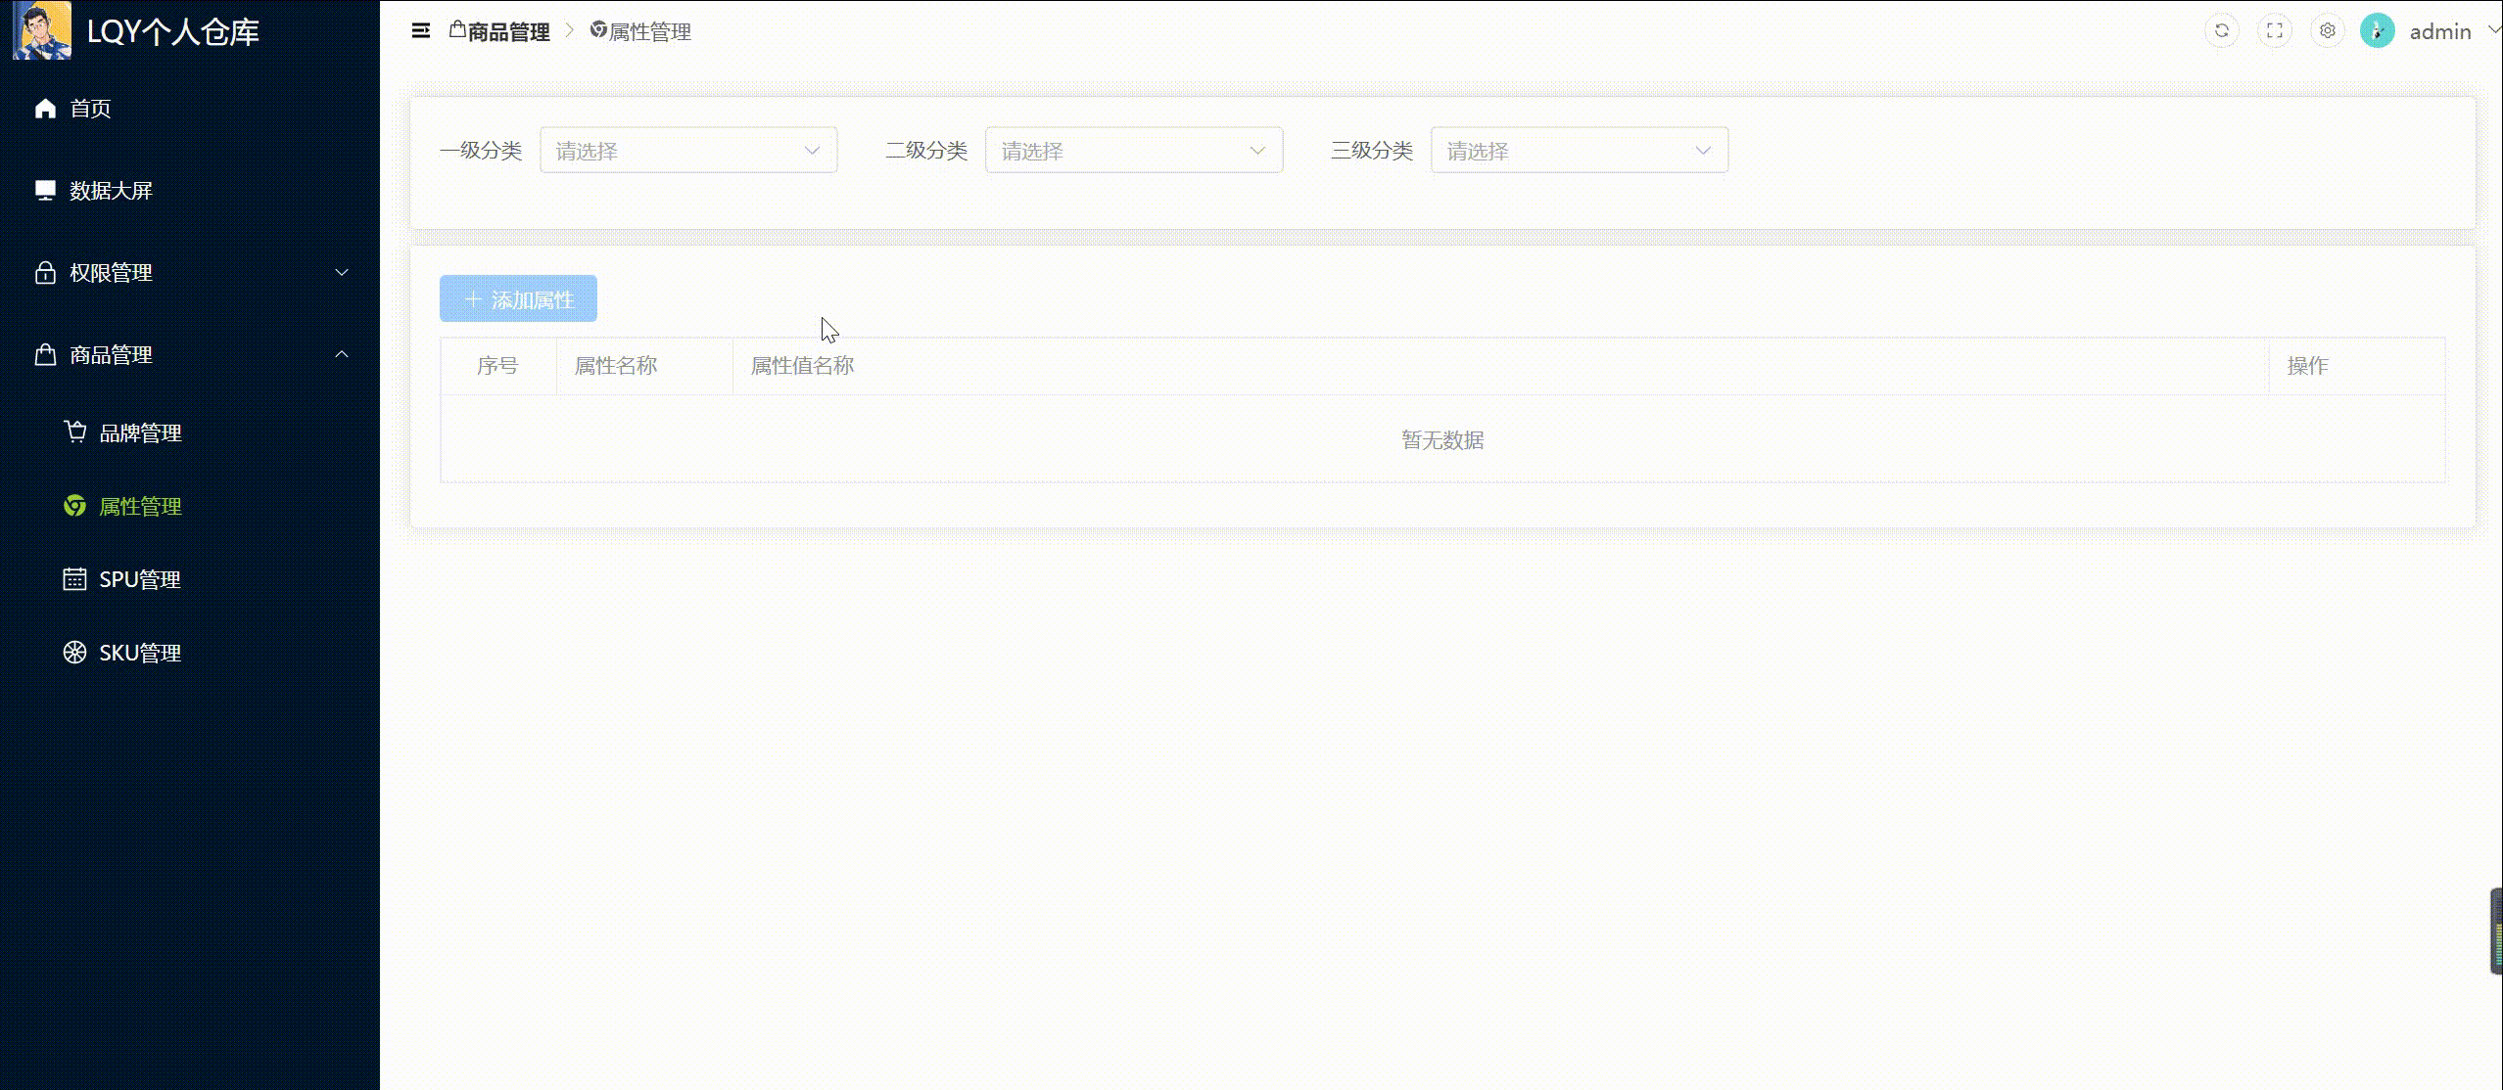
Task: Click the 暂无数据 empty text
Action: pos(1442,440)
